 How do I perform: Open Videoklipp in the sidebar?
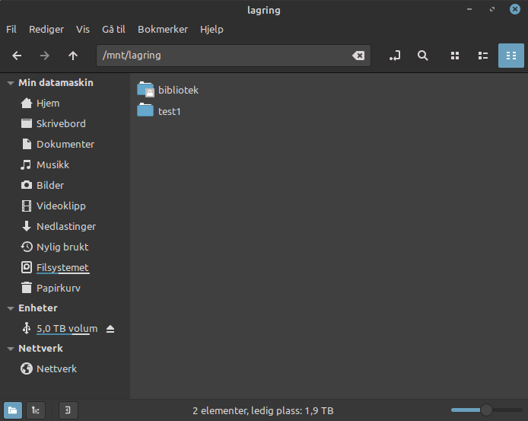pyautogui.click(x=65, y=206)
